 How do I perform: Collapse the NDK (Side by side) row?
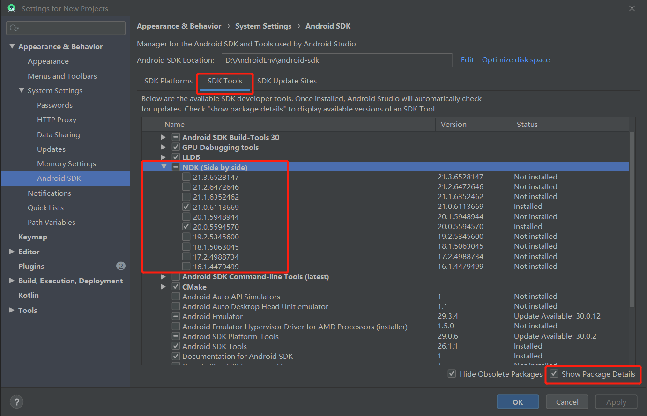click(164, 167)
